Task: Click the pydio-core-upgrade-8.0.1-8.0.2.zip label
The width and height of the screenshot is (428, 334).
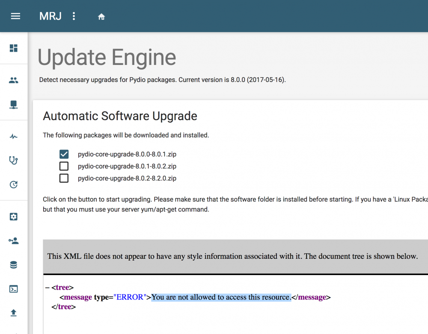Action: tap(127, 166)
